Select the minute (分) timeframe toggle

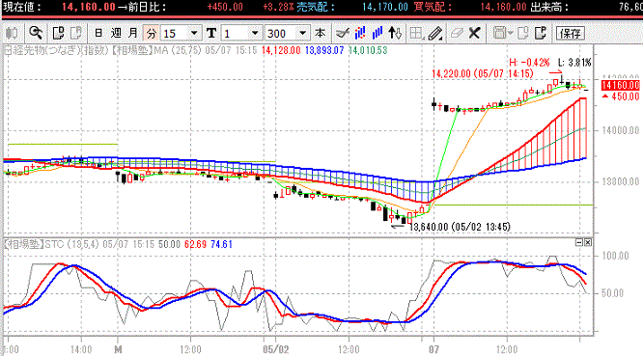[151, 33]
